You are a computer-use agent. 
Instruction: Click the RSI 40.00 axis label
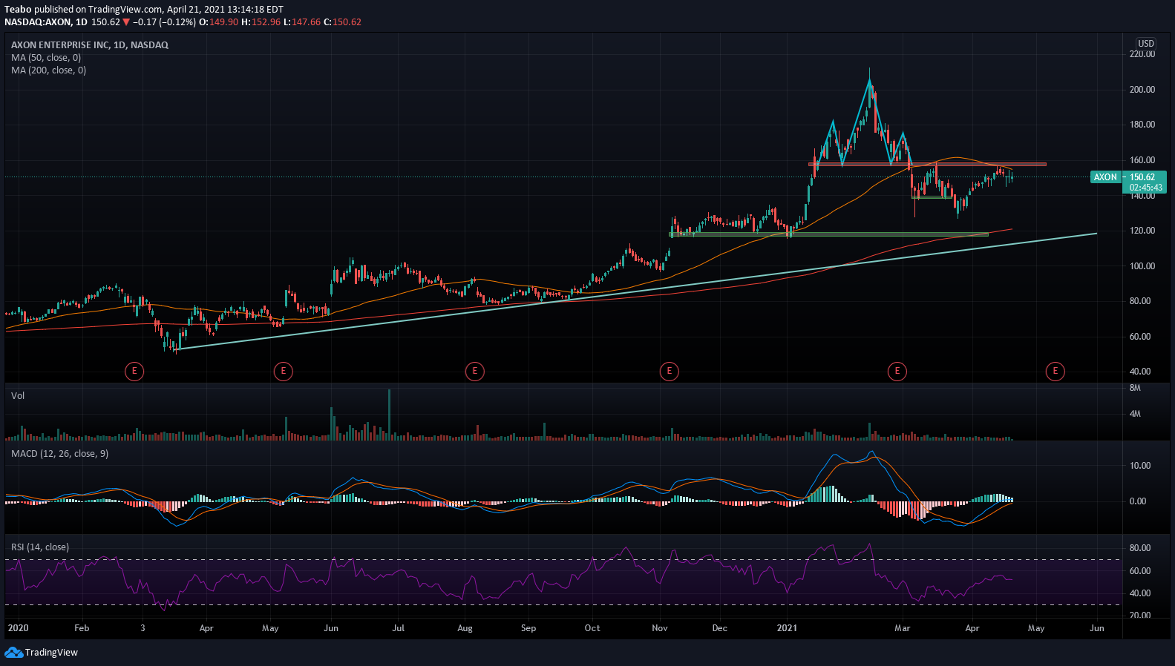[x=1140, y=593]
